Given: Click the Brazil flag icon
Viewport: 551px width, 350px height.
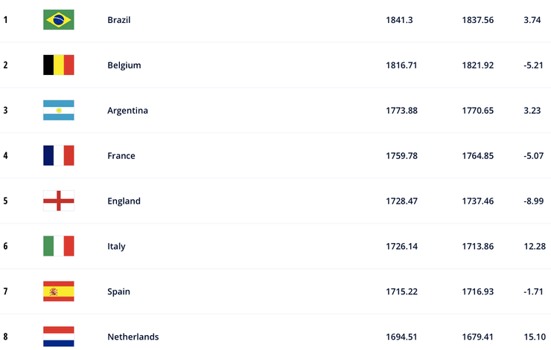Looking at the screenshot, I should tap(58, 20).
